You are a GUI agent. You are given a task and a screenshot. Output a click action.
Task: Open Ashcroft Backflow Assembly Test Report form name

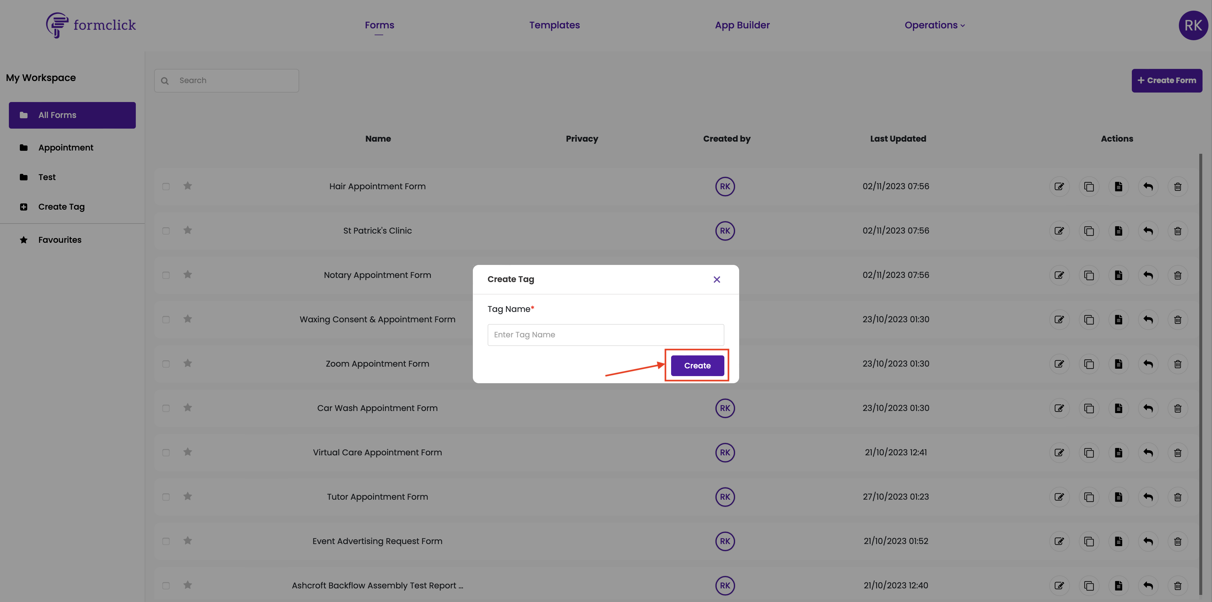coord(377,585)
